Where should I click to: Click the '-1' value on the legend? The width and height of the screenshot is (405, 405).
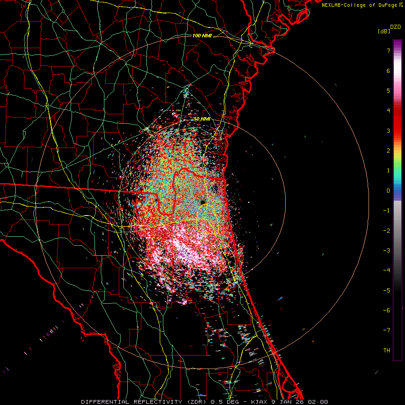pyautogui.click(x=387, y=211)
